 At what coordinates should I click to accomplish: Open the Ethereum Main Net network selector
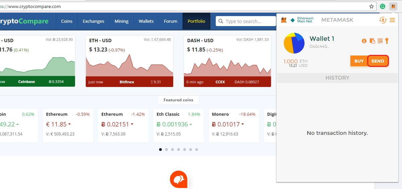pos(302,20)
